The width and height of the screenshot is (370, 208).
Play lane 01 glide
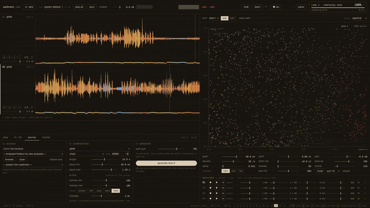coord(4,57)
